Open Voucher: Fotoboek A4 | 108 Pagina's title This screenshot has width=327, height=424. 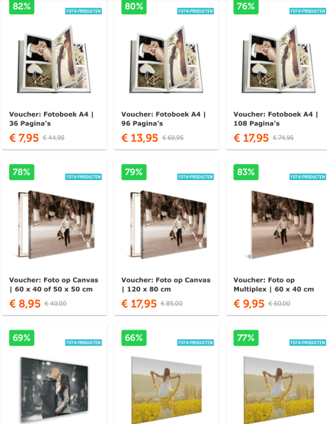[275, 119]
